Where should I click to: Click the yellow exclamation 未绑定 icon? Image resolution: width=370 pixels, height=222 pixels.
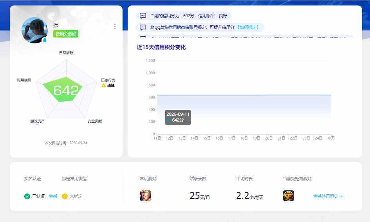65,196
